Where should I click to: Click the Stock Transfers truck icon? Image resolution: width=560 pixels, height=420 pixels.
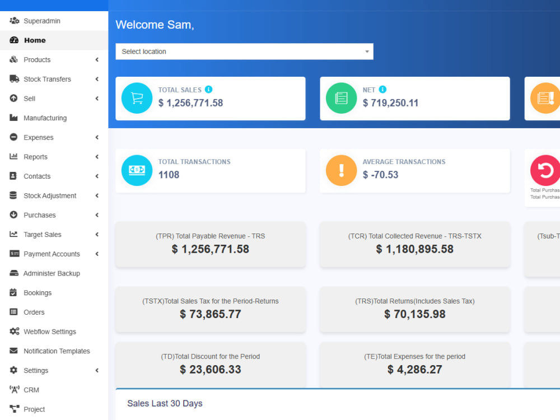click(15, 78)
